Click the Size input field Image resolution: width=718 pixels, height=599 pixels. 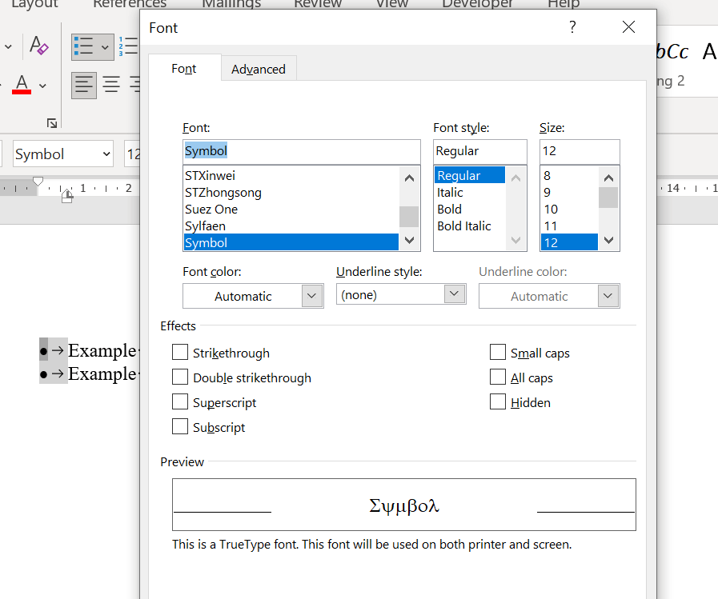[x=580, y=151]
